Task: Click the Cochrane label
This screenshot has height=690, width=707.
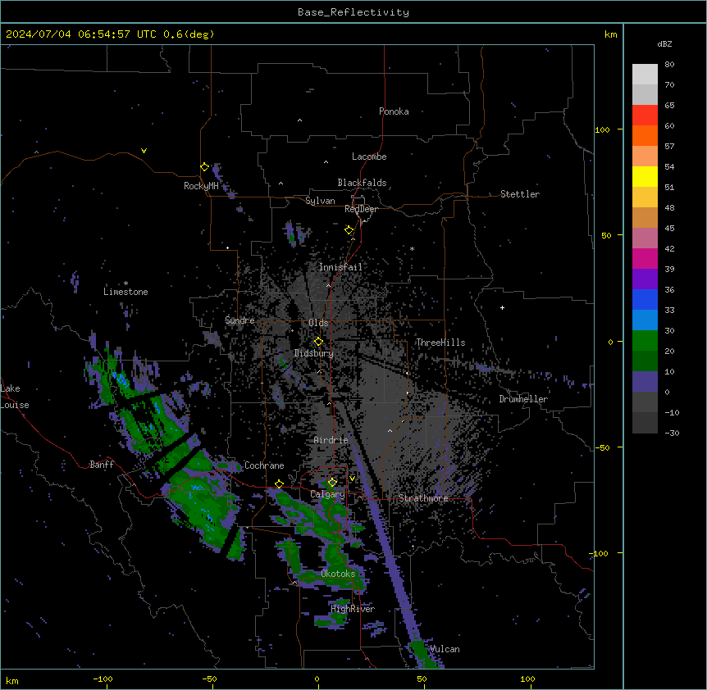Action: [264, 465]
